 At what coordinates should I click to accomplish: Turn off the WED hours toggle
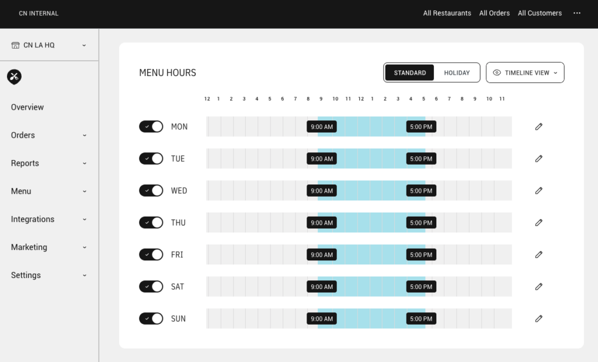pyautogui.click(x=151, y=191)
